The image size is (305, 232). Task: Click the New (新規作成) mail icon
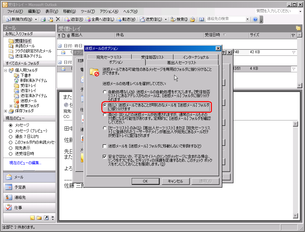tap(9, 19)
